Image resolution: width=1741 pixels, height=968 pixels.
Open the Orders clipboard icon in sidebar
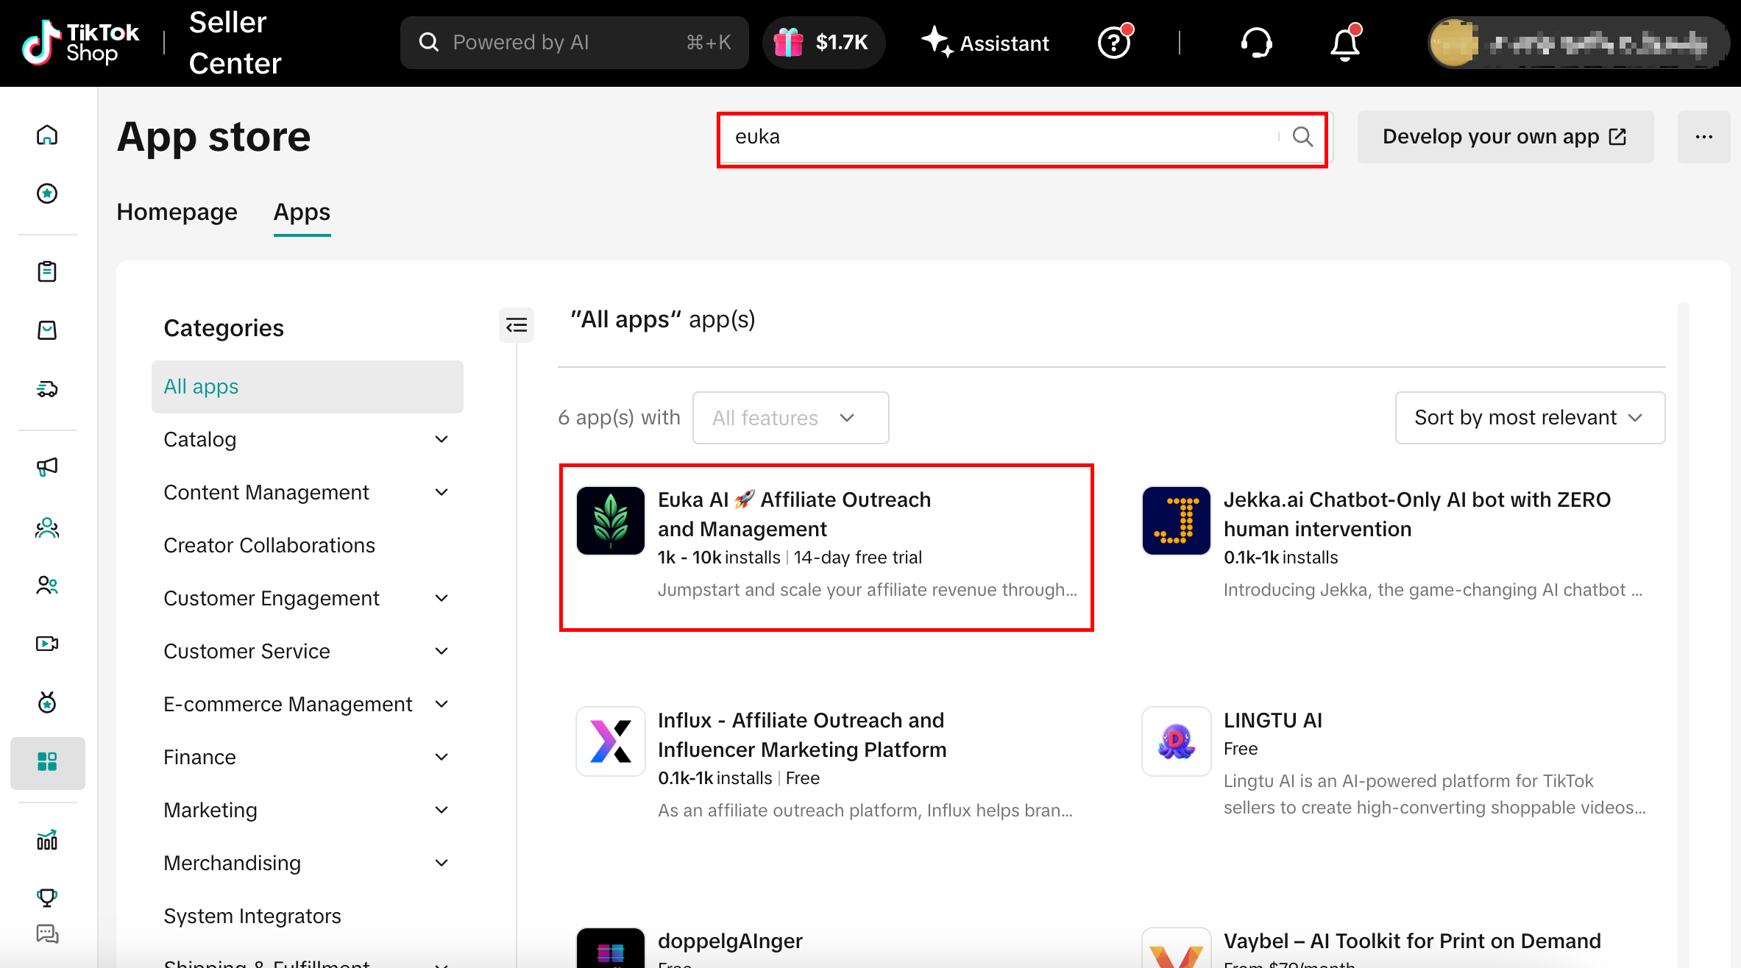(x=47, y=271)
